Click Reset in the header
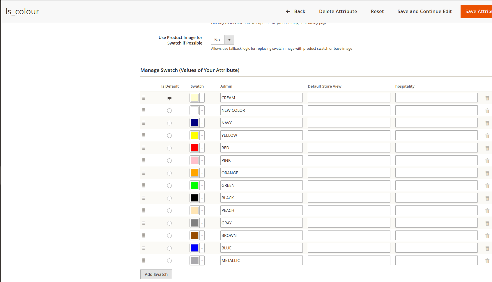This screenshot has width=492, height=282. tap(377, 11)
